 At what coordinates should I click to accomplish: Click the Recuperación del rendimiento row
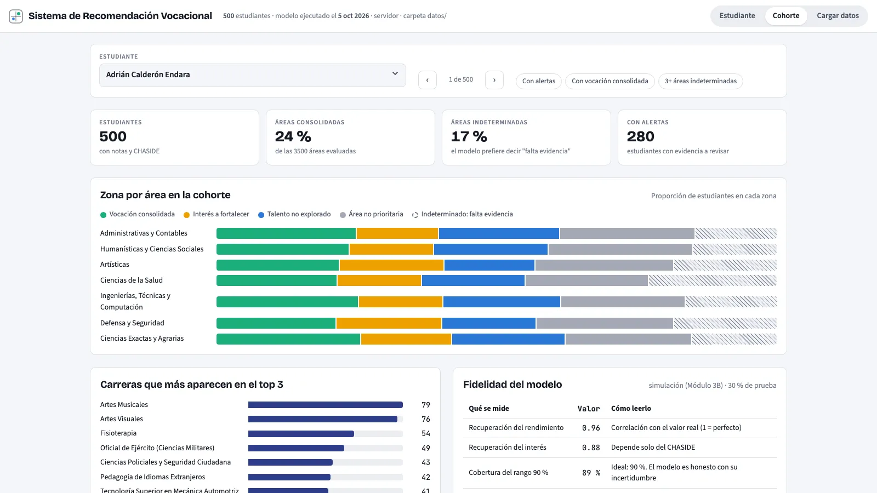[620, 428]
